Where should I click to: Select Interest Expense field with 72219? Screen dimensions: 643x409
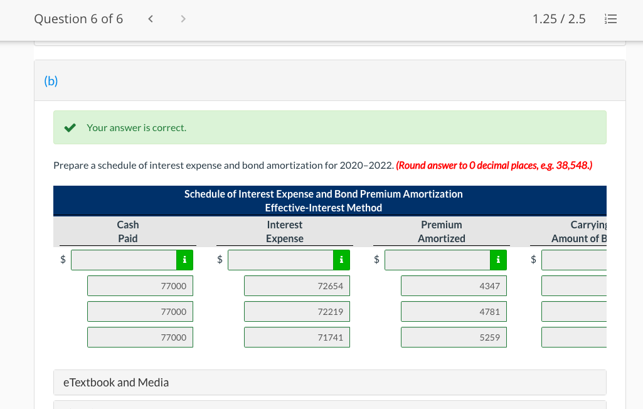point(297,312)
